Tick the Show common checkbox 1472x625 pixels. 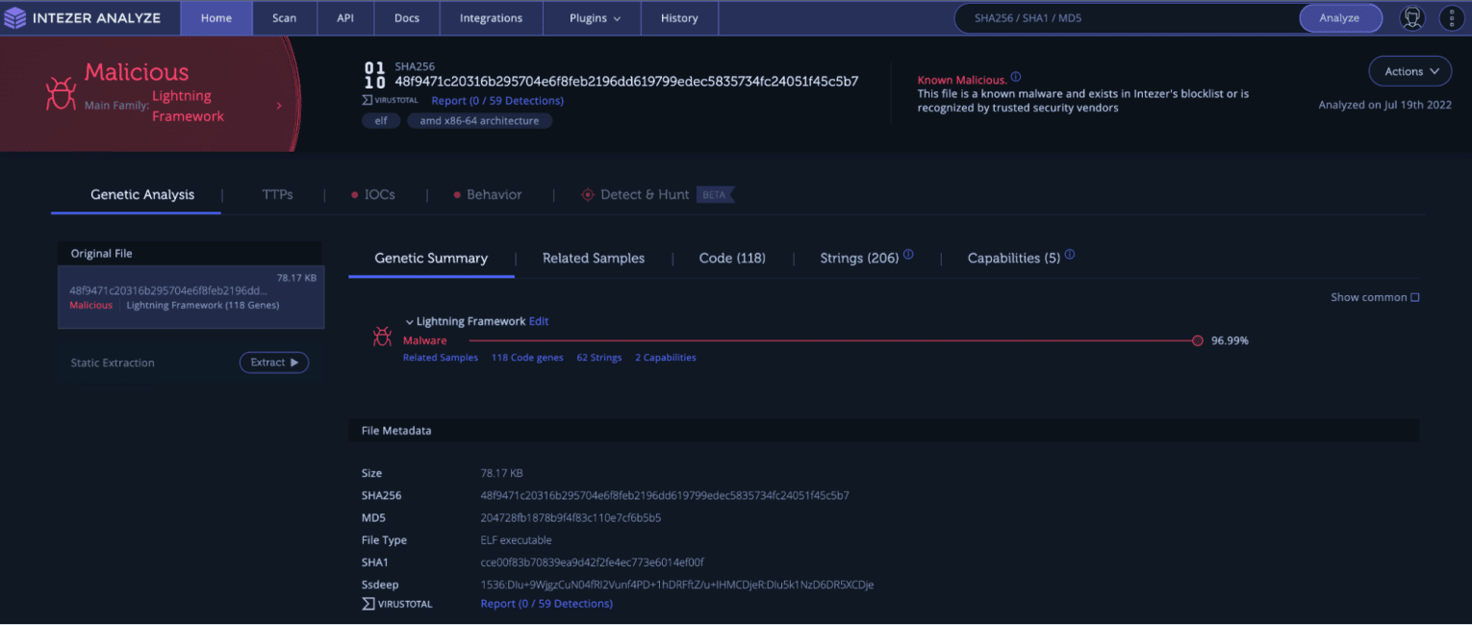(1414, 298)
